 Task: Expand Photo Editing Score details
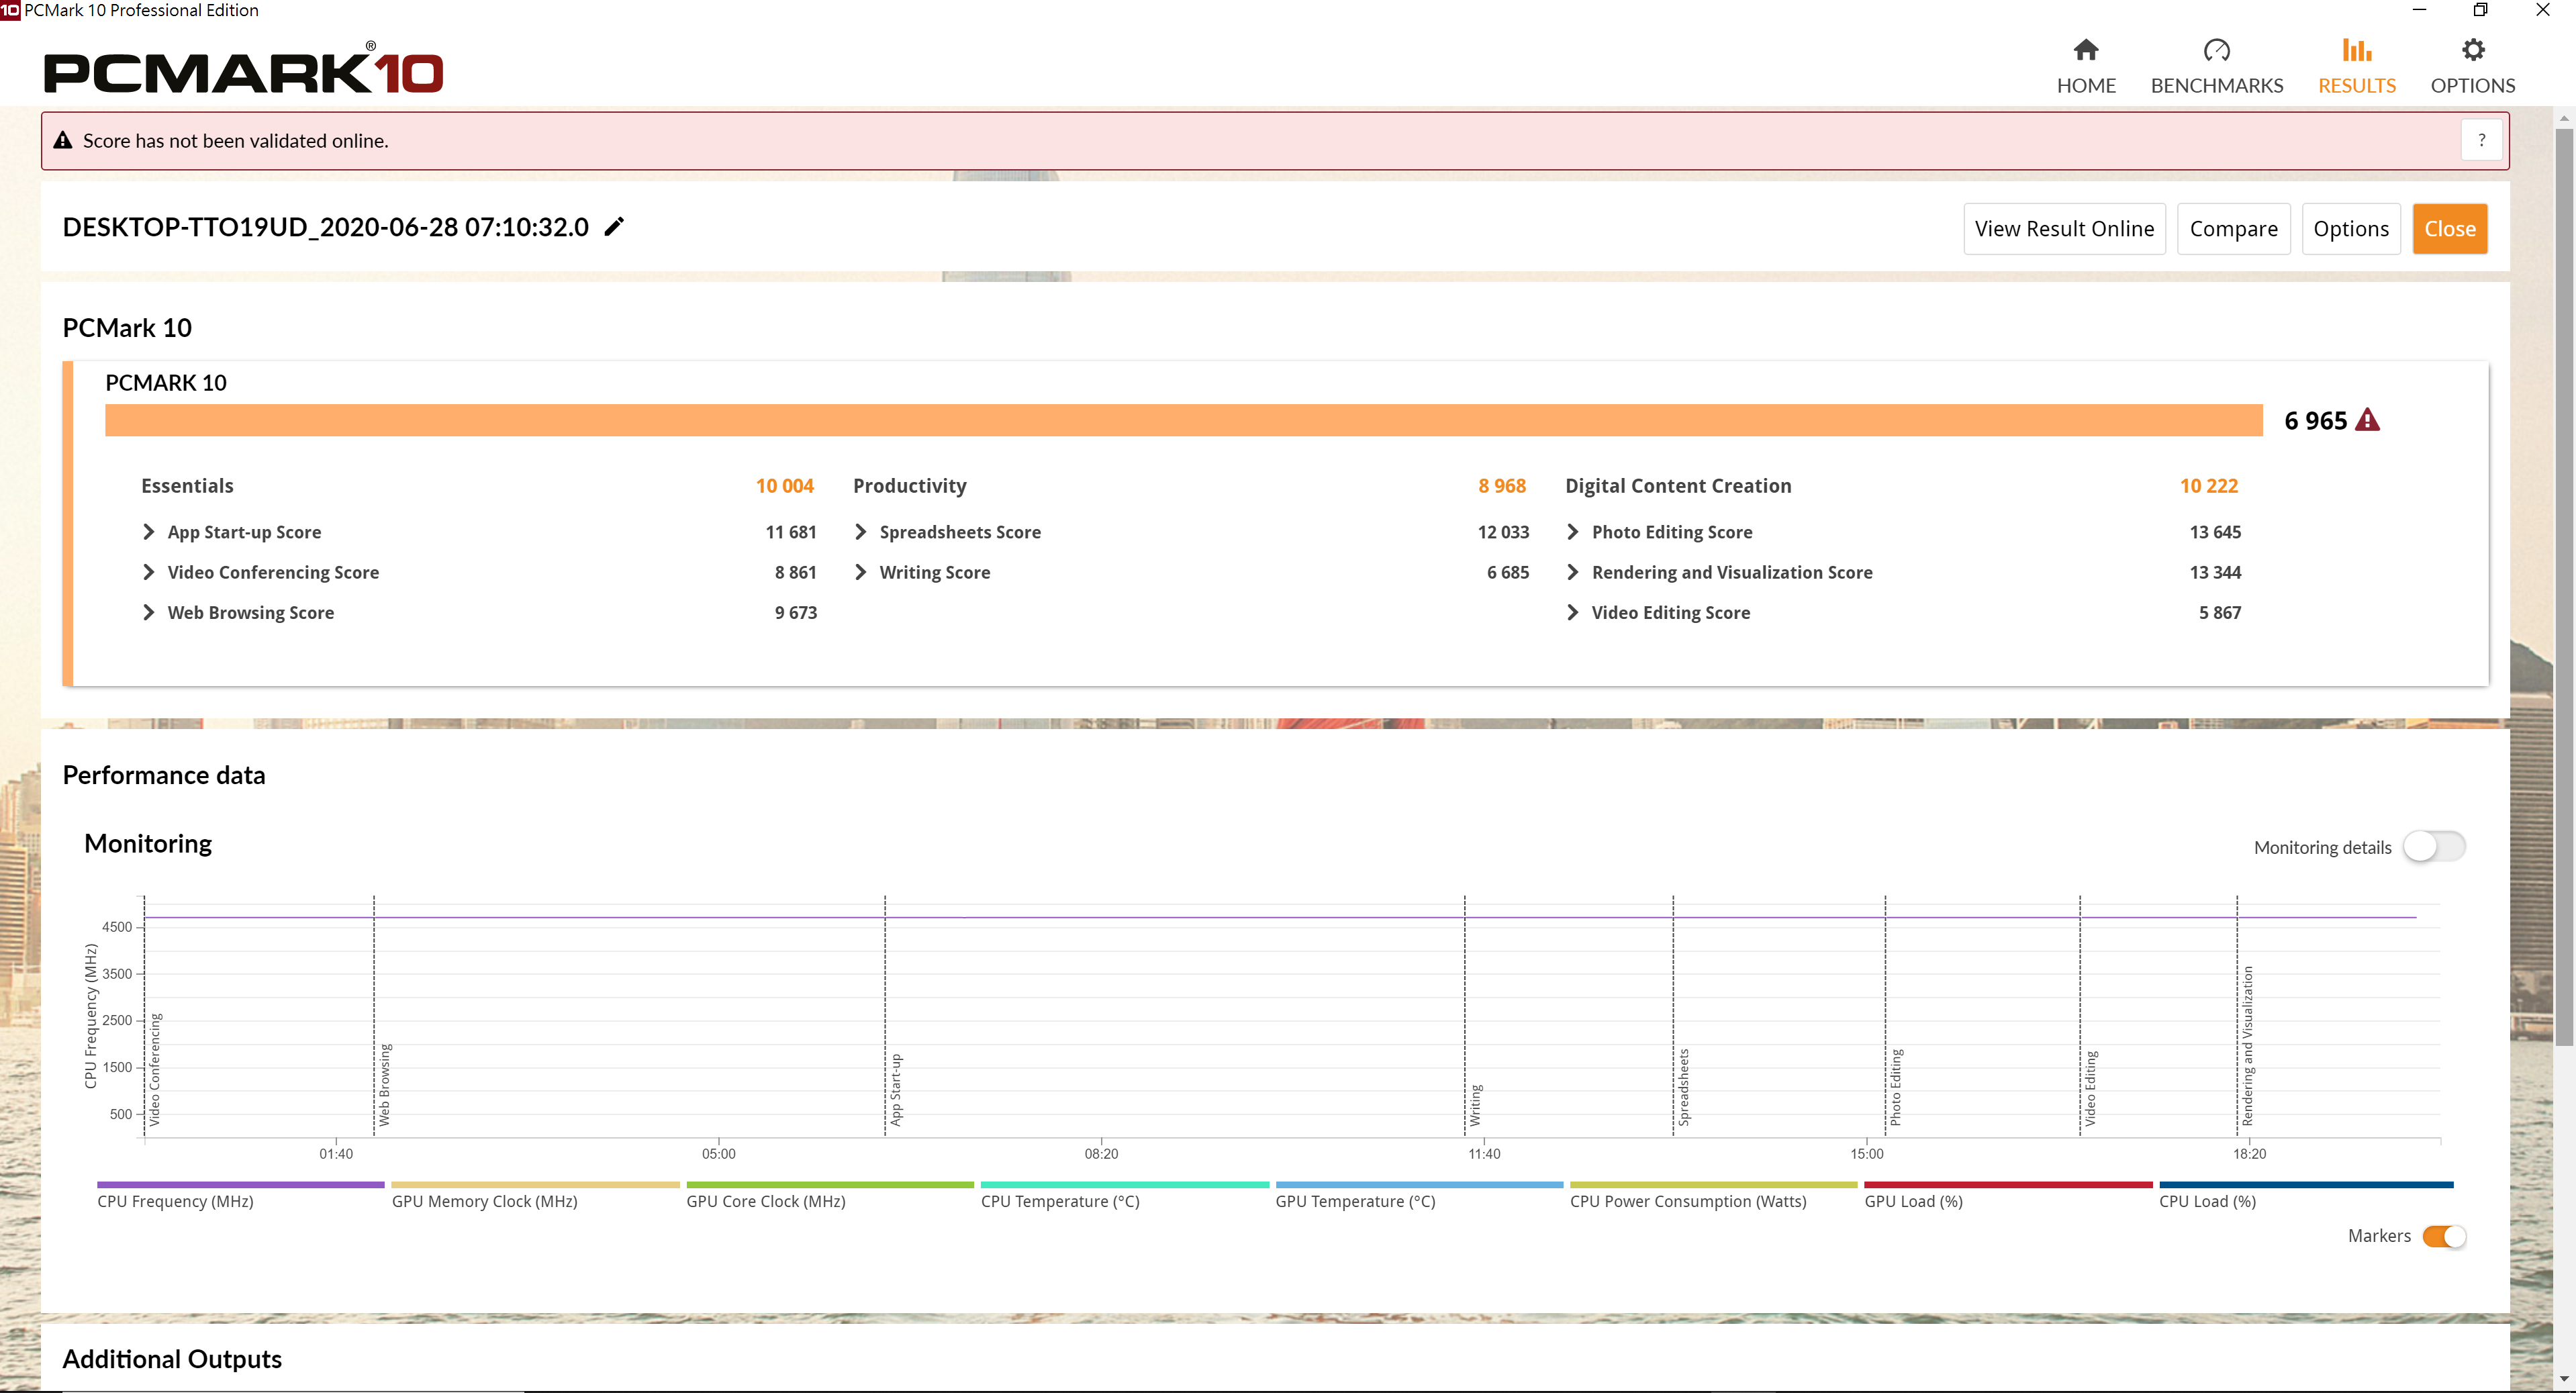pyautogui.click(x=1573, y=532)
